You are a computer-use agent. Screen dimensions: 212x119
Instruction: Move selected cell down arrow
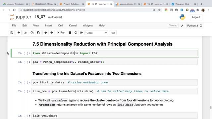[52, 33]
